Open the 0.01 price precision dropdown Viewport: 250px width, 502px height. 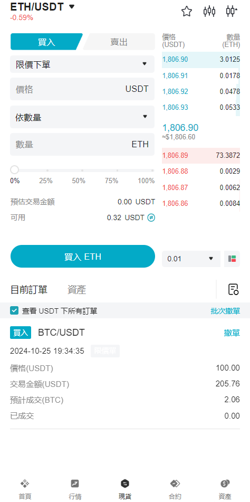[x=191, y=259]
